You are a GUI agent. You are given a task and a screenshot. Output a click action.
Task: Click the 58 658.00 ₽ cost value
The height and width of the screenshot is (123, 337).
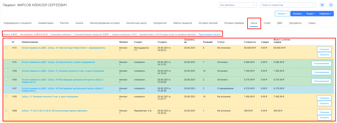[x=250, y=48]
